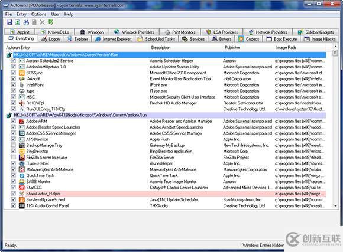Click the StormCodec_Helper icon

22,194
